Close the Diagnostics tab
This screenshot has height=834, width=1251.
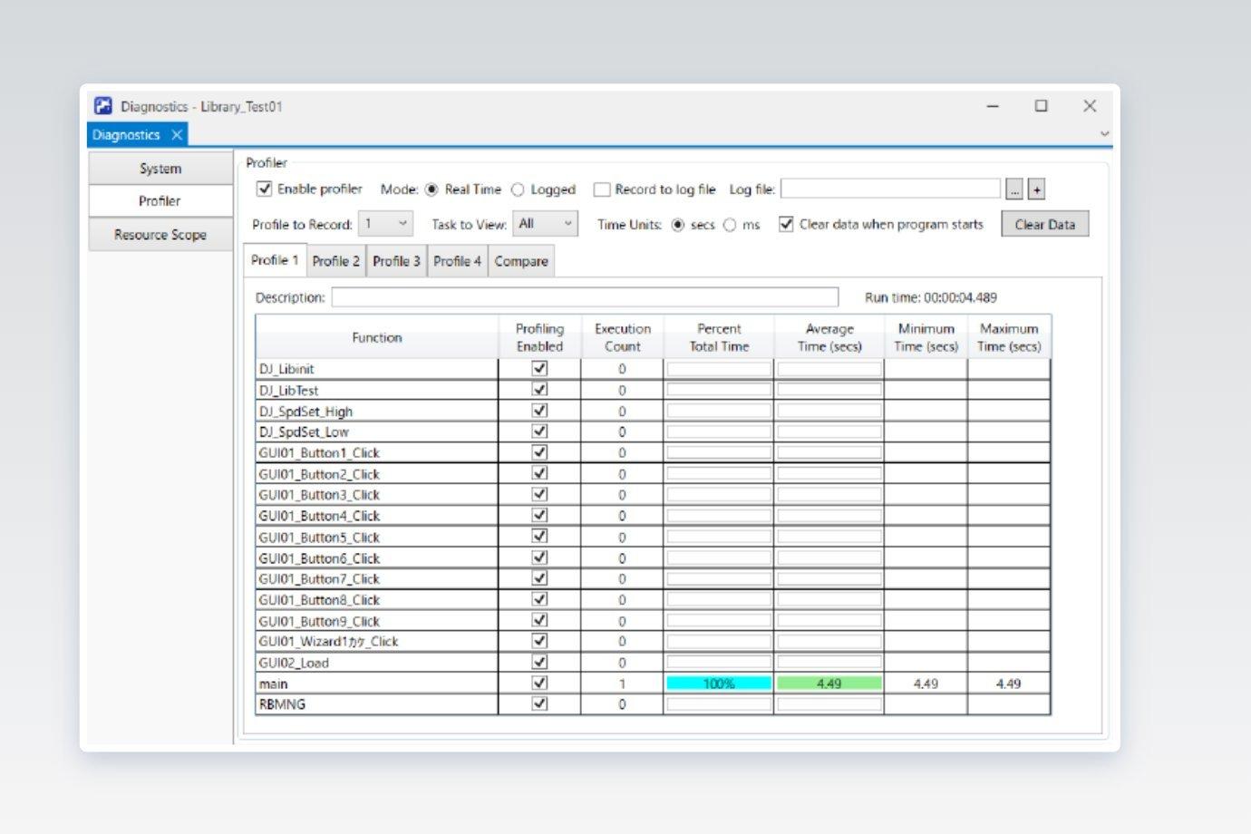177,134
